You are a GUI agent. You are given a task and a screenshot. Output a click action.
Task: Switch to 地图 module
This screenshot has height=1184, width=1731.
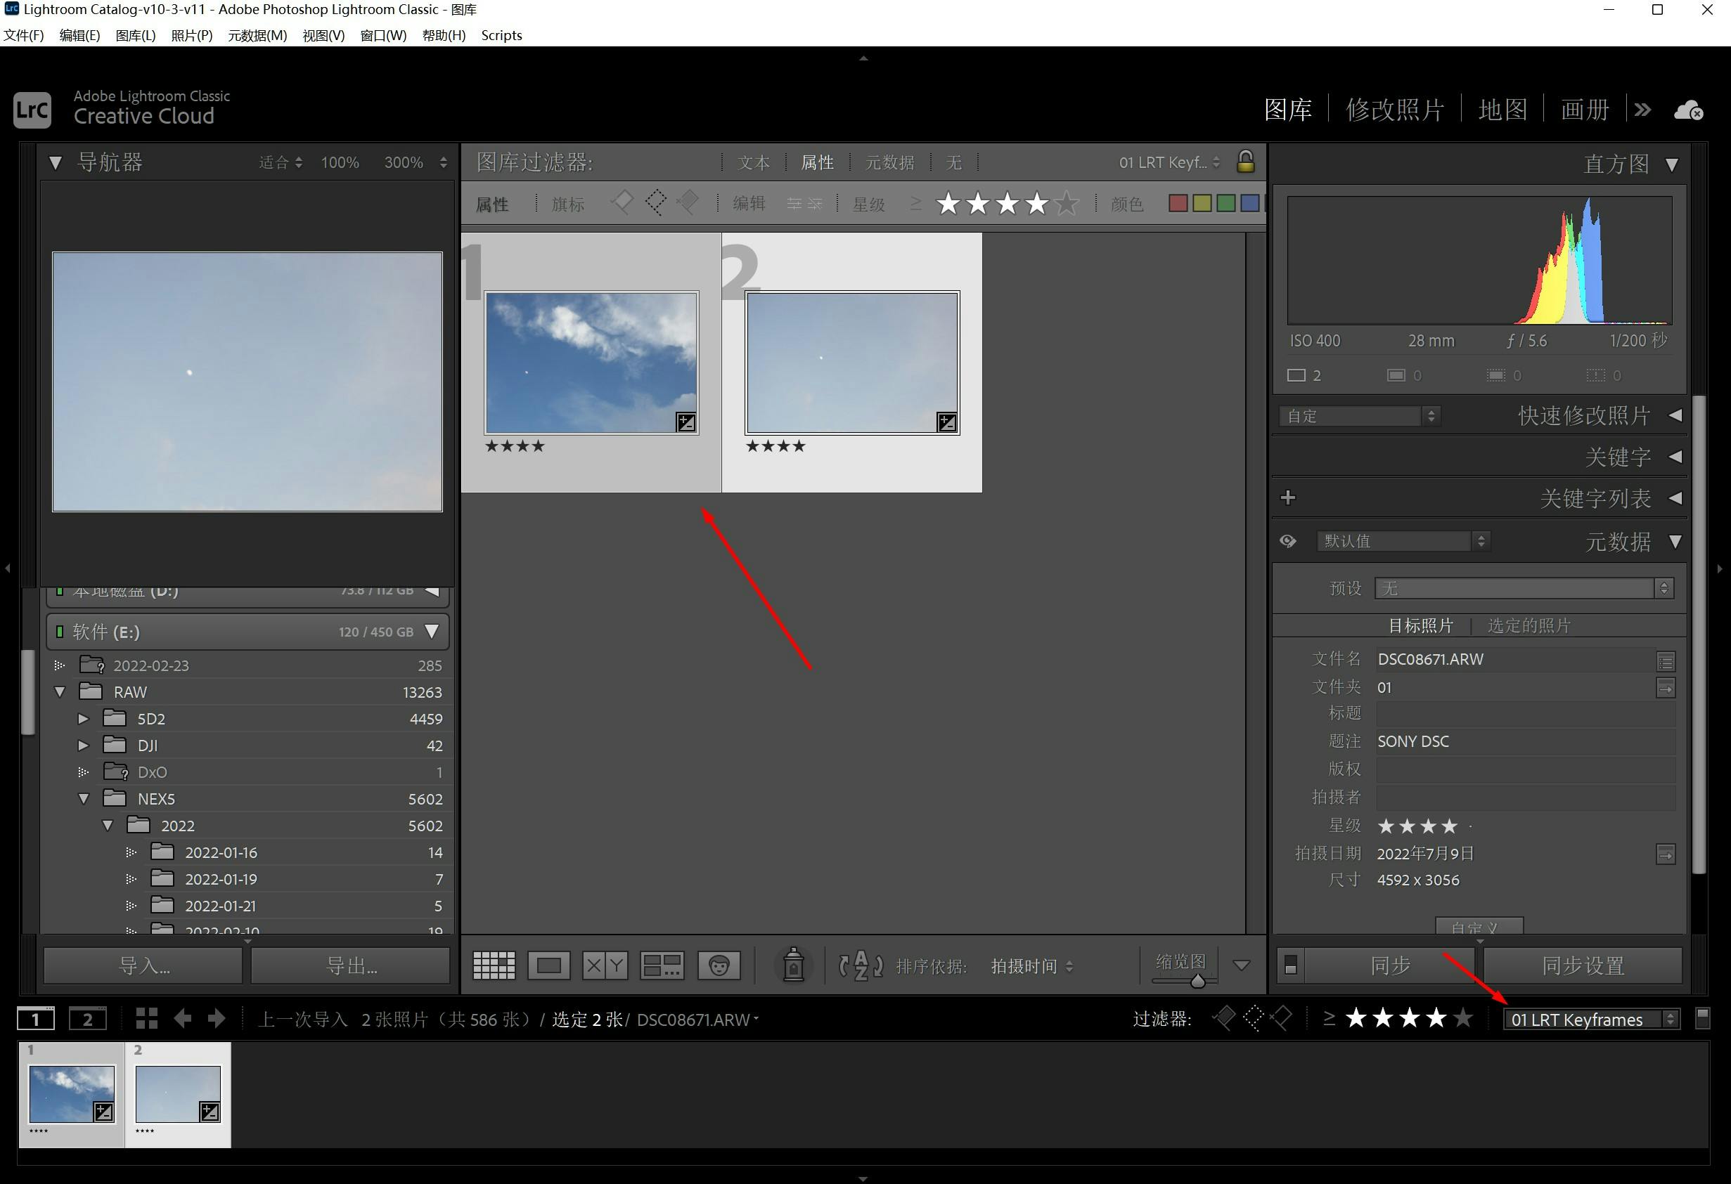click(1502, 110)
